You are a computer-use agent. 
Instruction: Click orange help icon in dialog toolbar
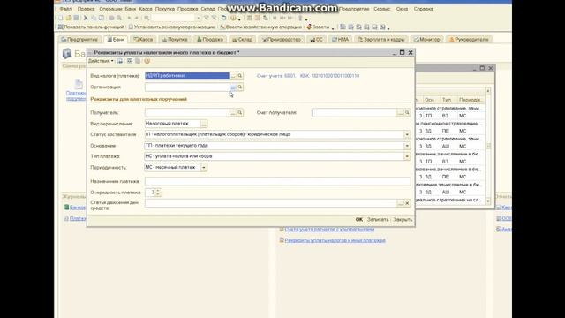(147, 61)
